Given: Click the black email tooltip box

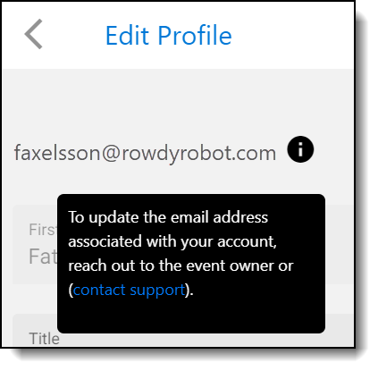Looking at the screenshot, I should pyautogui.click(x=191, y=264).
